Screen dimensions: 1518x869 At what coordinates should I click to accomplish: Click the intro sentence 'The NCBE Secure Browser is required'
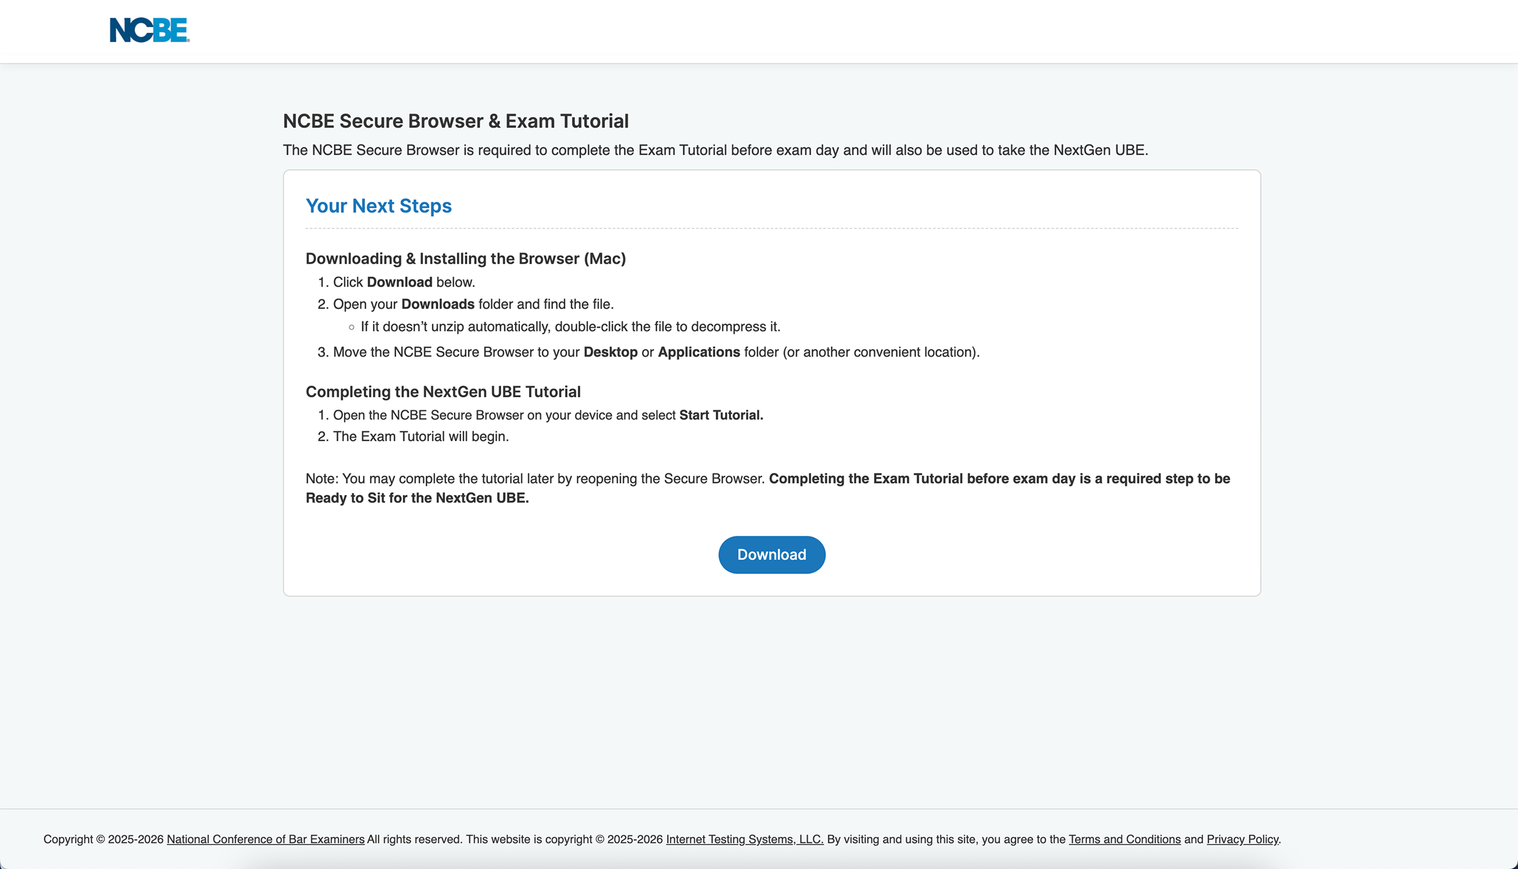pos(716,151)
